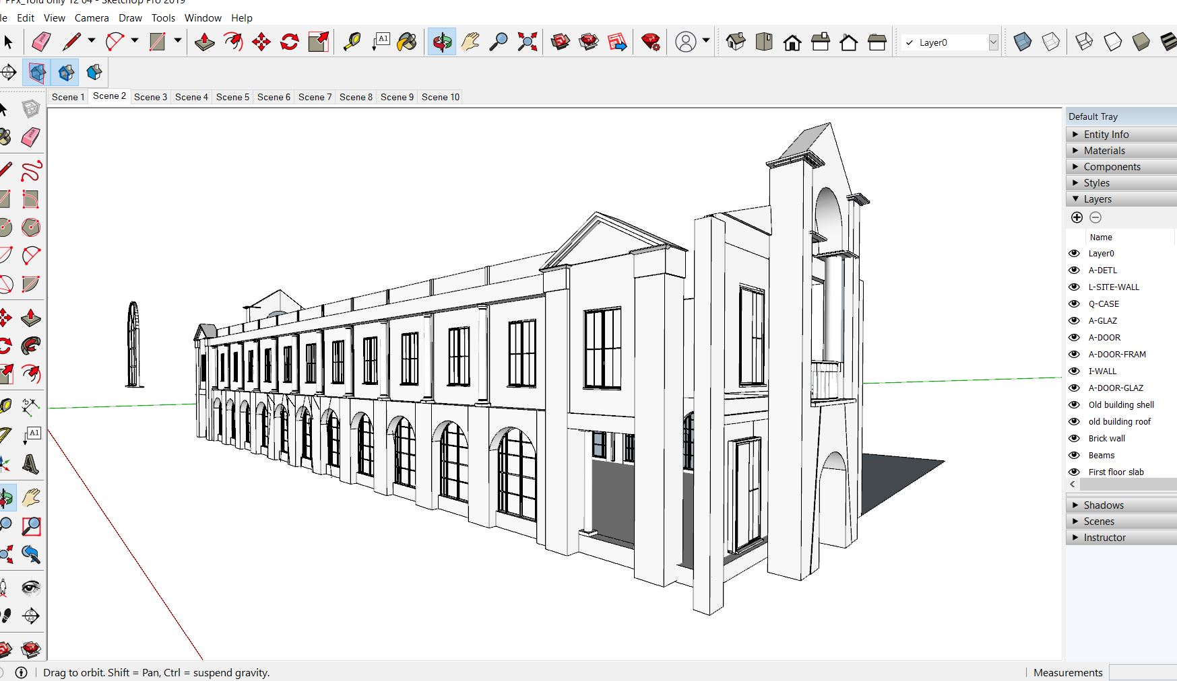The width and height of the screenshot is (1177, 681).
Task: Select the Paint Bucket tool
Action: (407, 42)
